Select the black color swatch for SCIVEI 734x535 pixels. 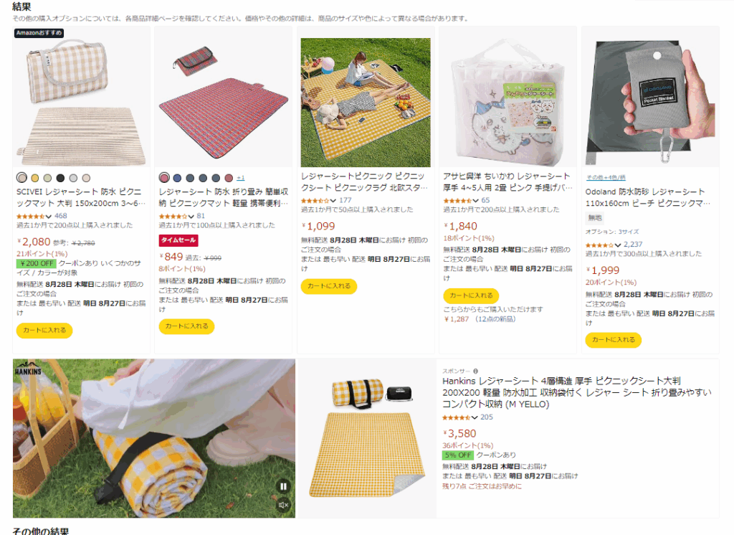pyautogui.click(x=60, y=178)
